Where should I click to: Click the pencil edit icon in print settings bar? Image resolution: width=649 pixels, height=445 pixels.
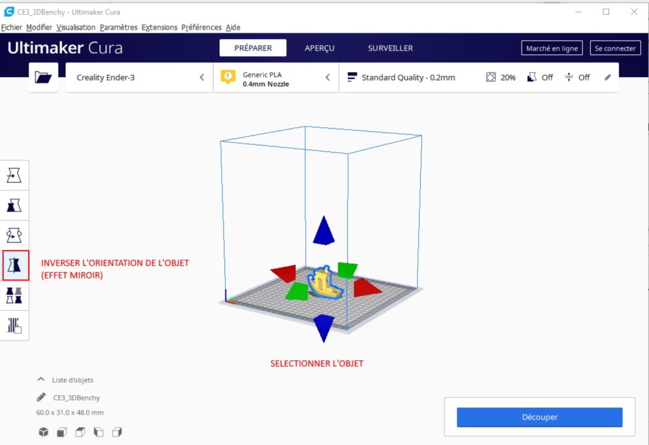[608, 77]
